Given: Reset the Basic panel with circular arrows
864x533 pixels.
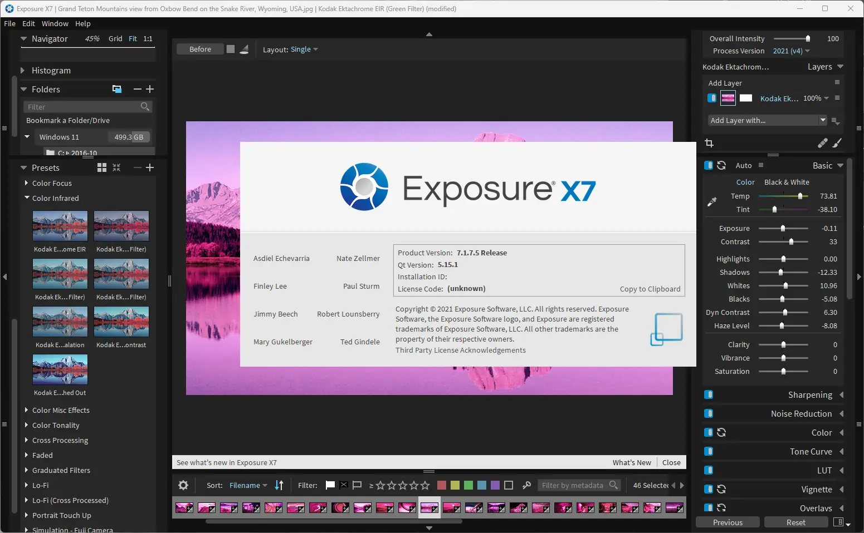Looking at the screenshot, I should [x=721, y=165].
